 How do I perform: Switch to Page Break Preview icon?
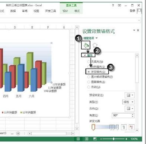click(95, 139)
